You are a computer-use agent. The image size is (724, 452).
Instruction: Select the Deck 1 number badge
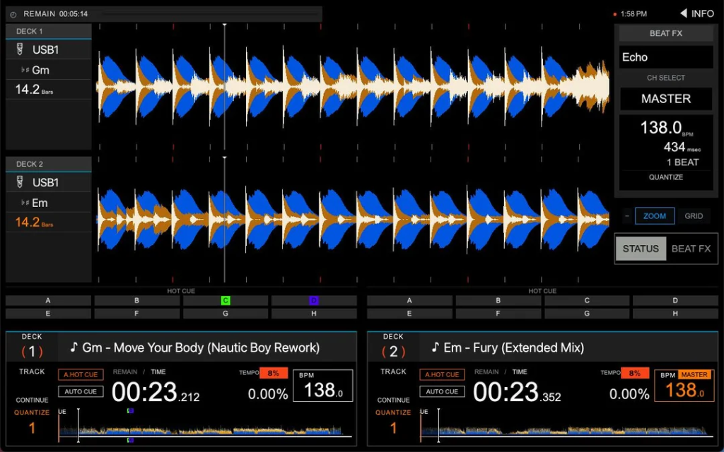(x=32, y=352)
